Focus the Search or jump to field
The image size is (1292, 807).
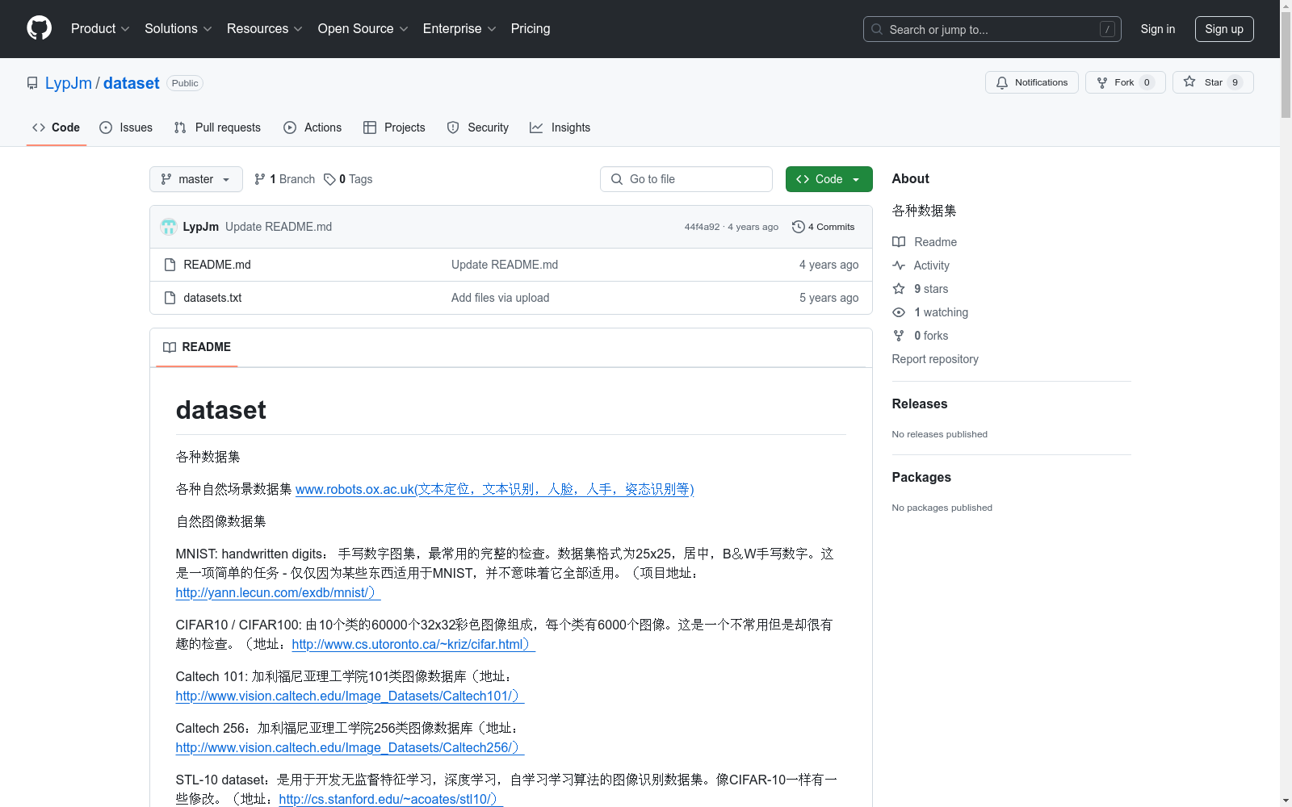[x=992, y=29]
